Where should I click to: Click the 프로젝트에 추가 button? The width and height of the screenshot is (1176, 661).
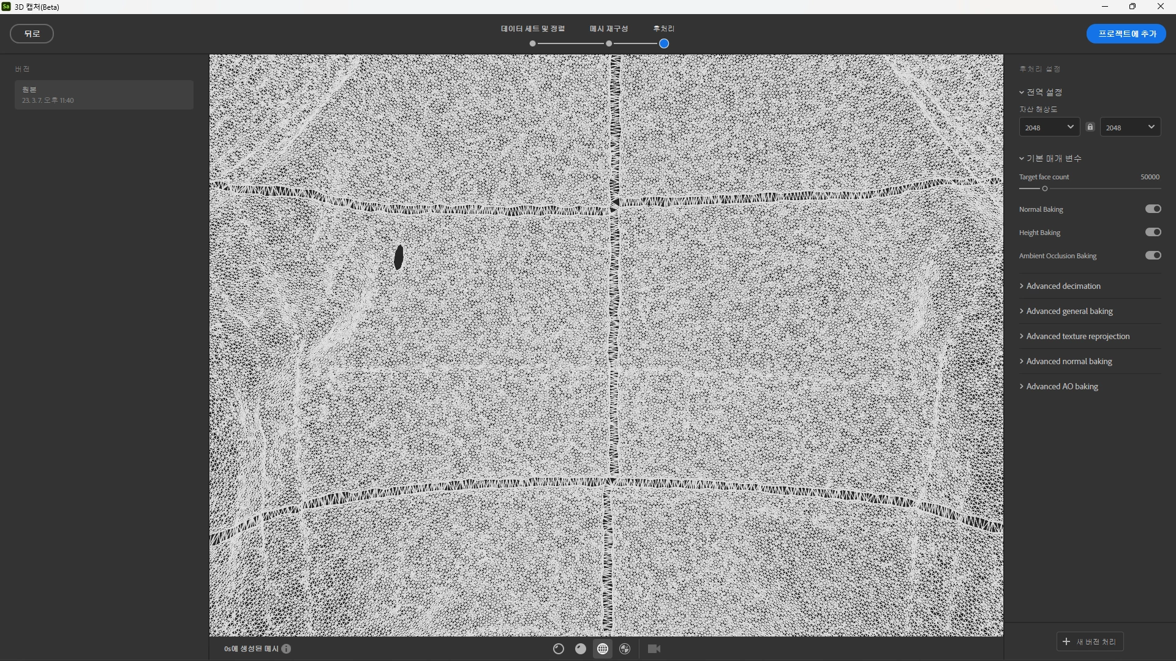click(1127, 34)
